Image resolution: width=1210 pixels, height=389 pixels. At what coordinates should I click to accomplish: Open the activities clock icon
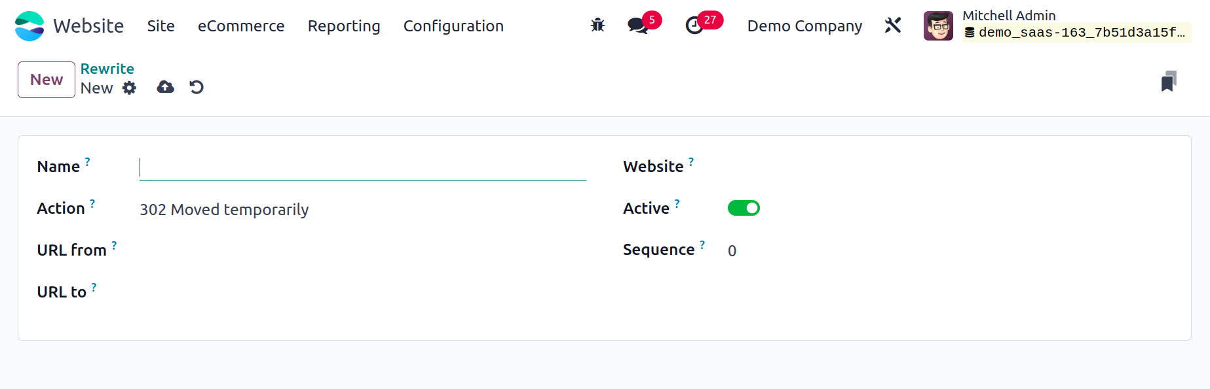(x=694, y=25)
